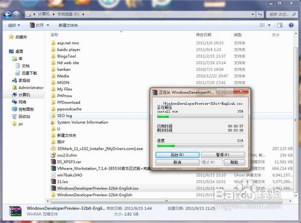
Task: Open address bar history dropdown
Action: (x=253, y=14)
